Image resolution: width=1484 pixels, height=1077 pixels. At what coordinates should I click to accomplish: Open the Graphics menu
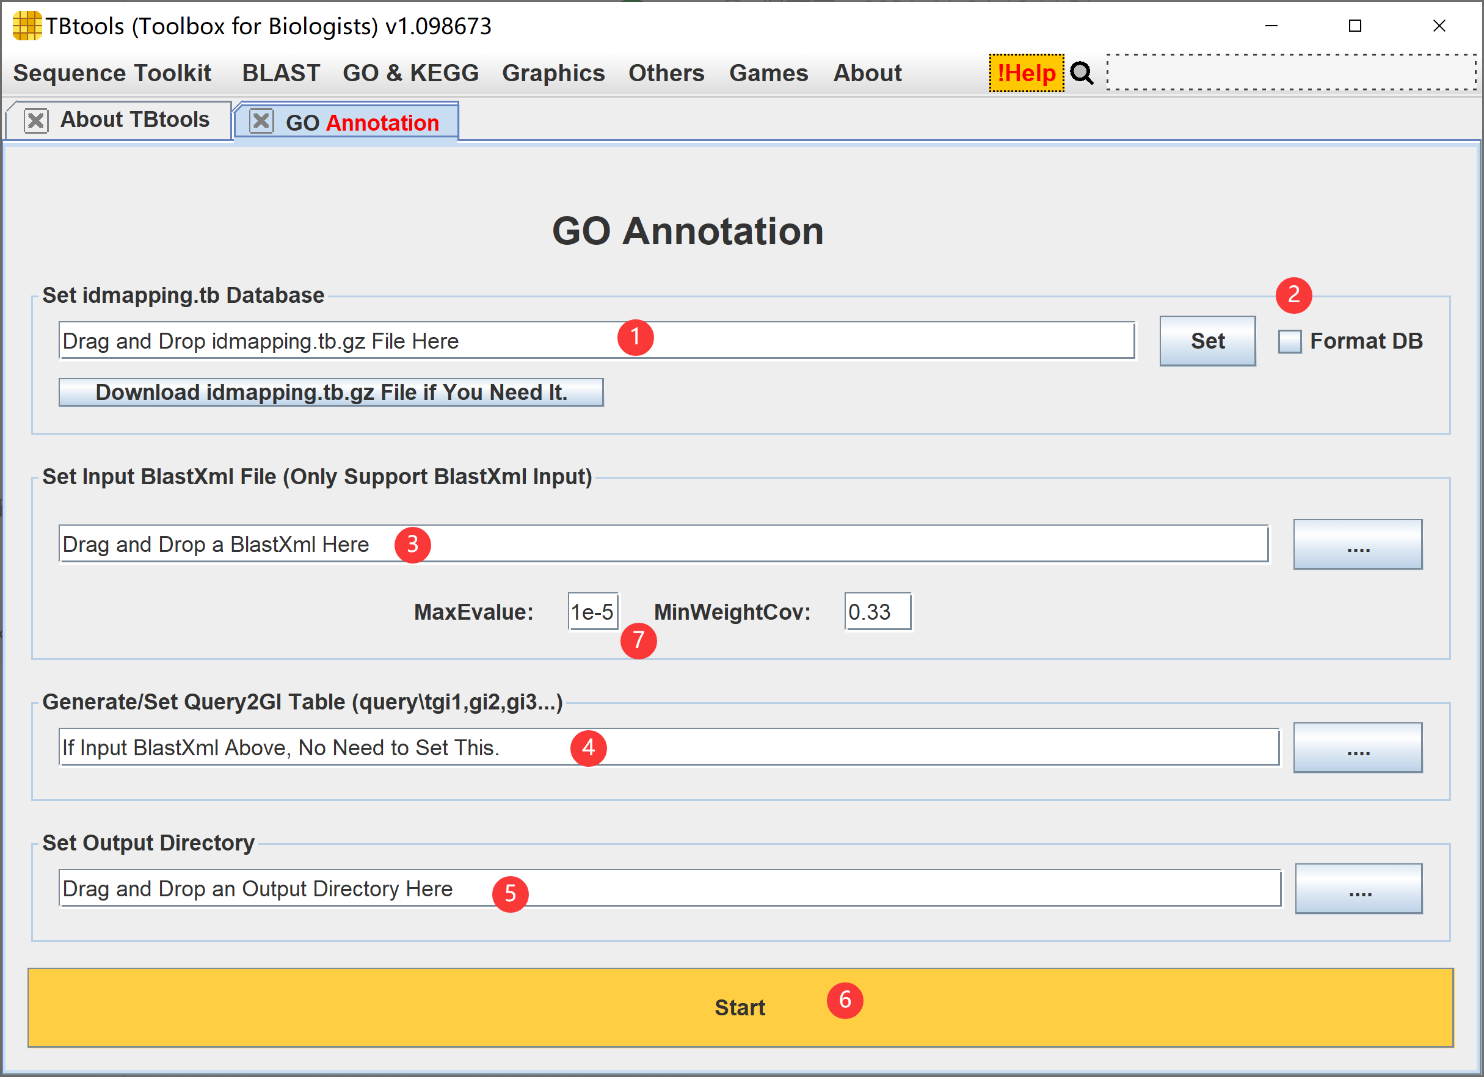tap(553, 73)
